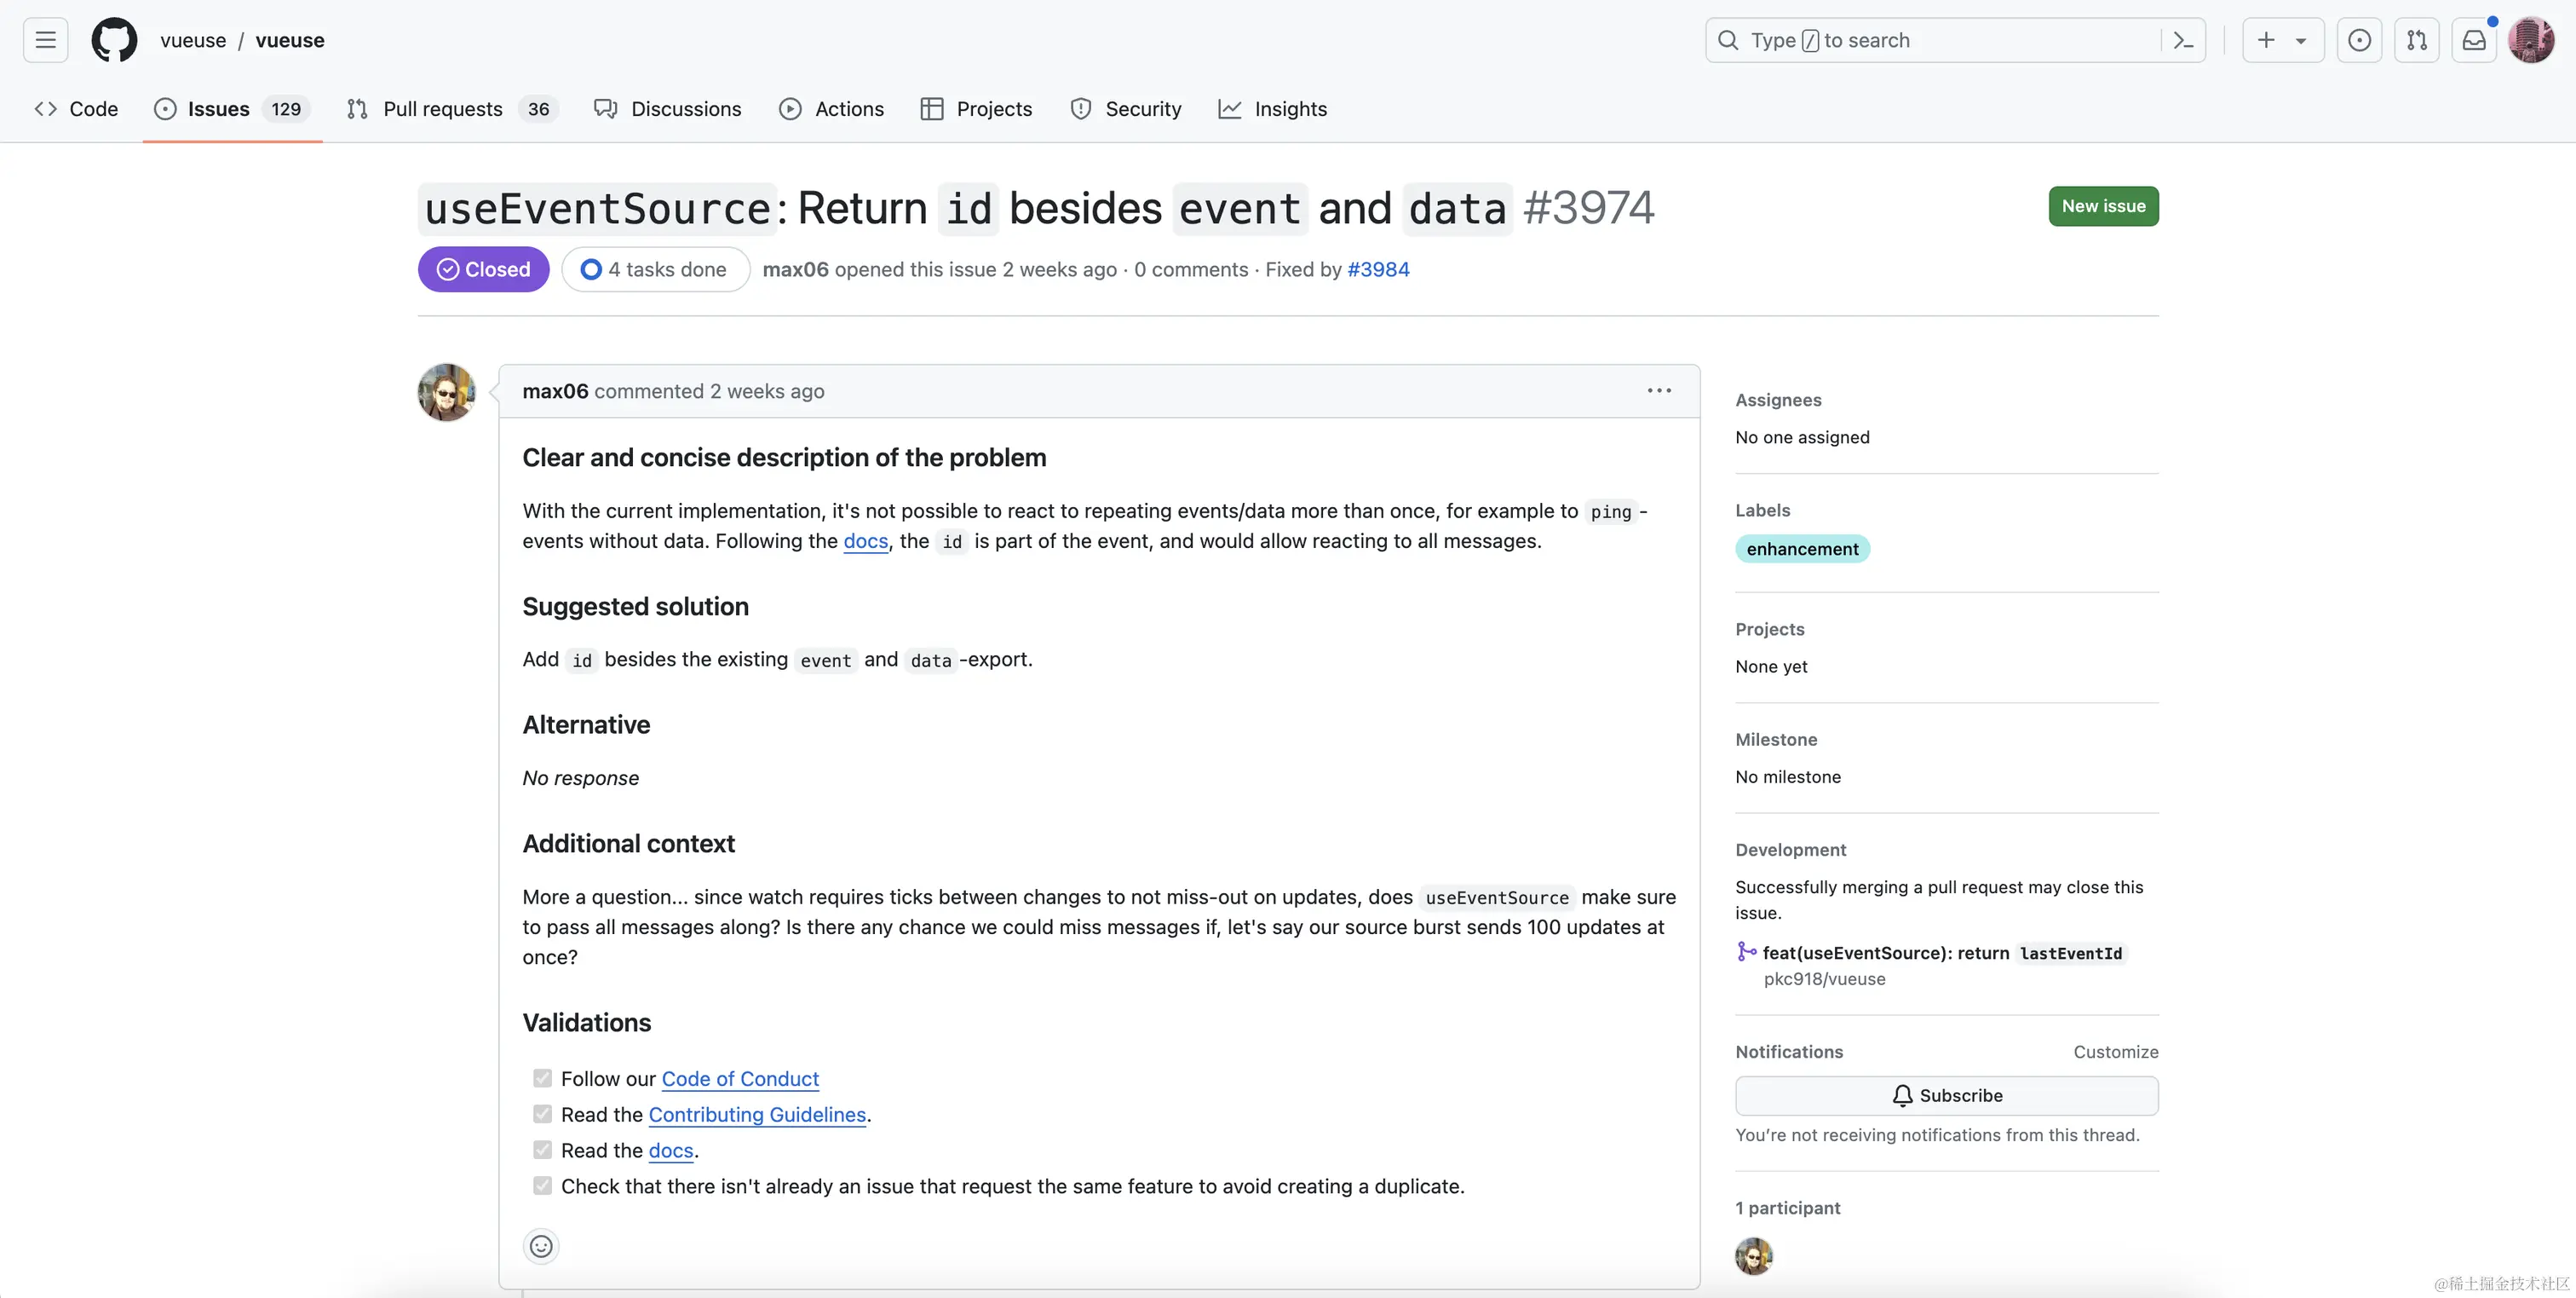
Task: Click the No milestone text
Action: point(1788,776)
